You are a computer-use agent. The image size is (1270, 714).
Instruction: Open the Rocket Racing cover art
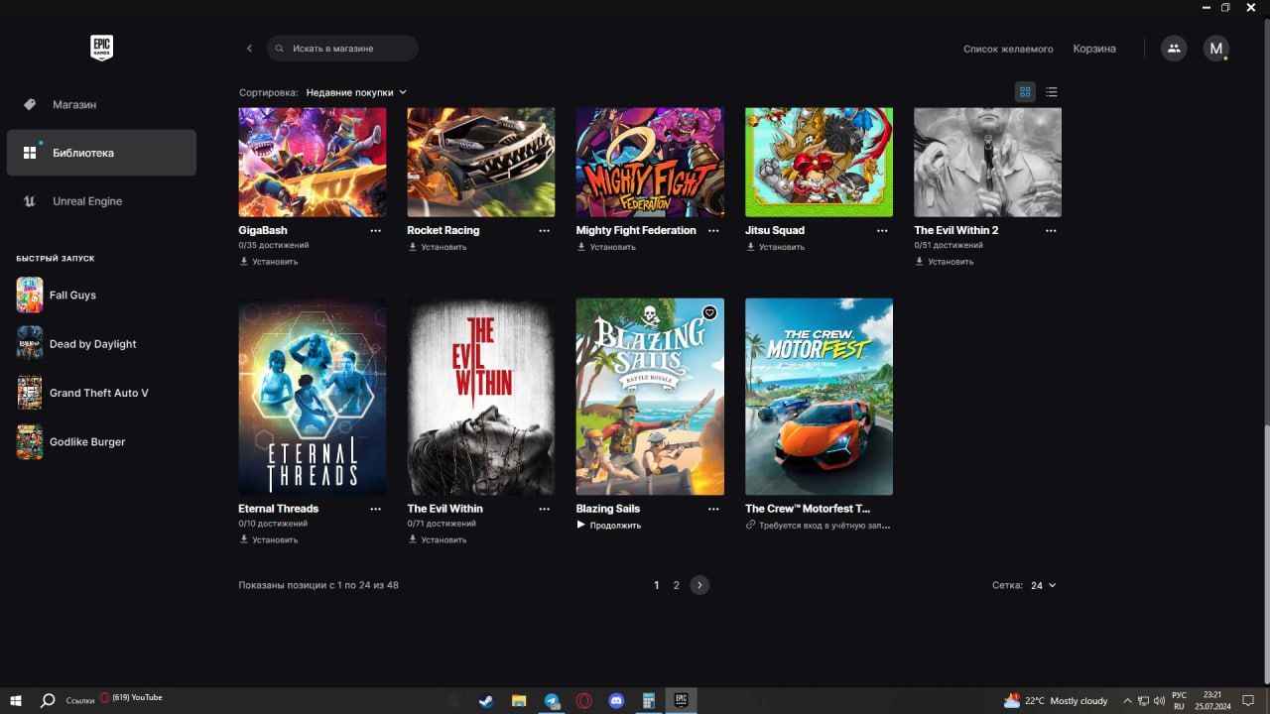pos(481,162)
